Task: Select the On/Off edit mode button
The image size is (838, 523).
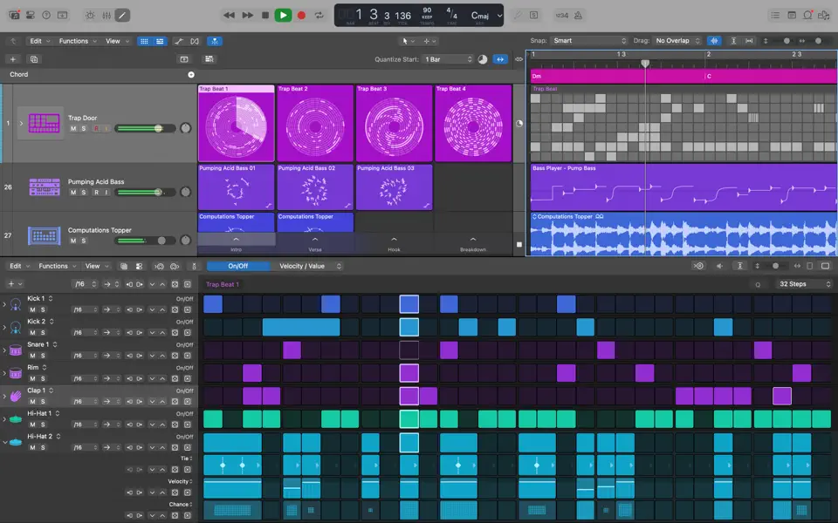Action: tap(237, 266)
